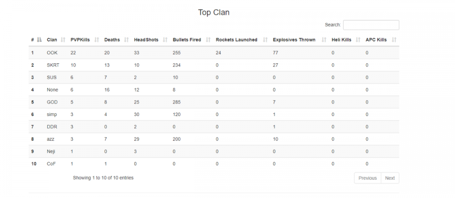Click sort arrows beside Clan header

63,40
